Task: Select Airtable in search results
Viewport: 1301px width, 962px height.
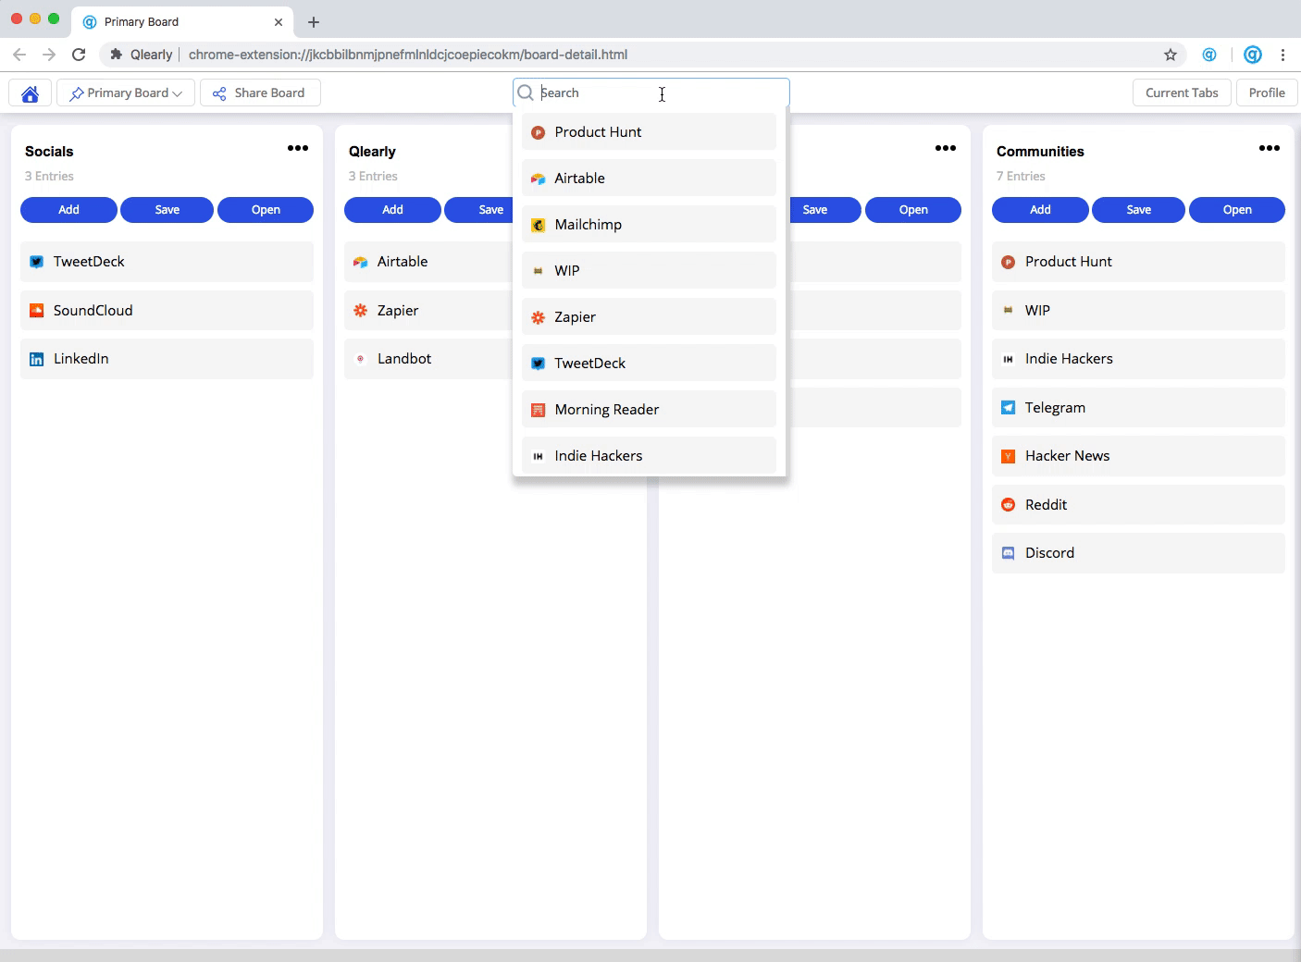Action: tap(649, 179)
